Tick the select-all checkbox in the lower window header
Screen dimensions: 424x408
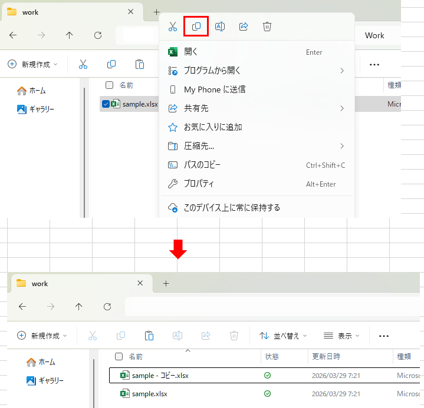coord(119,357)
